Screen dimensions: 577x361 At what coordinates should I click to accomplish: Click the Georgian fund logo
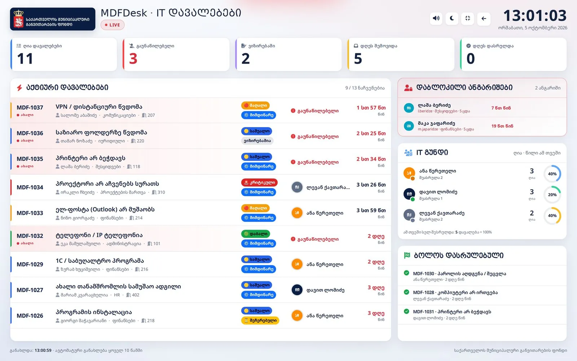tap(53, 19)
